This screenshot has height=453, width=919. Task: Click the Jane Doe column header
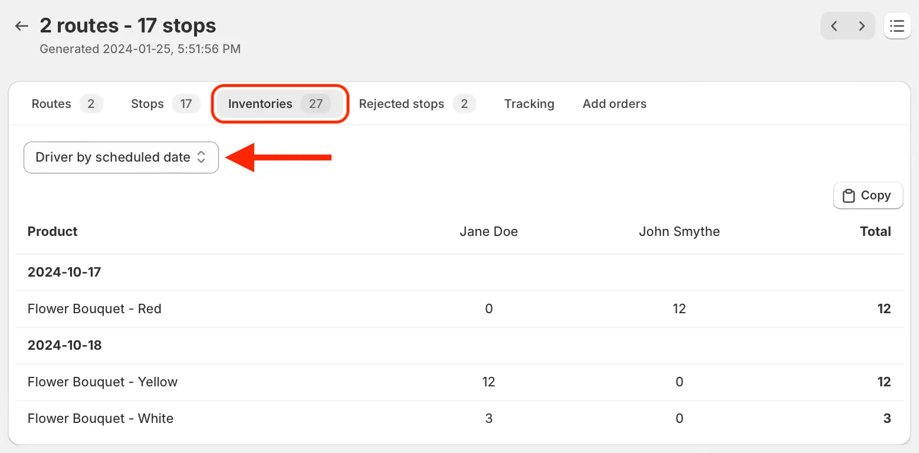point(488,232)
